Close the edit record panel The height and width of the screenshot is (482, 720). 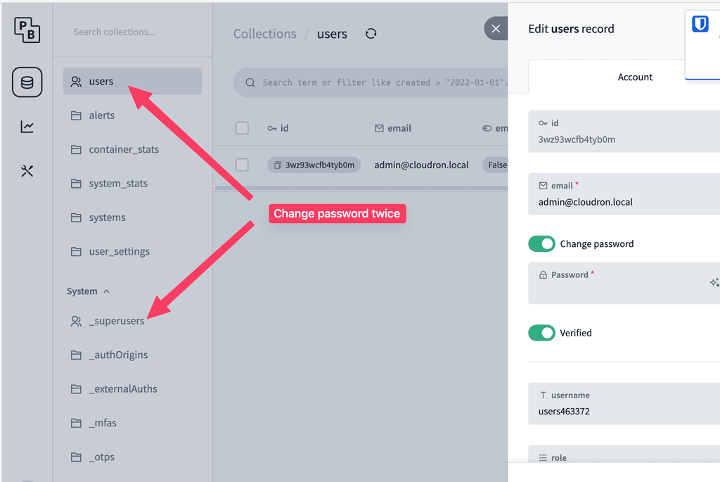point(496,29)
